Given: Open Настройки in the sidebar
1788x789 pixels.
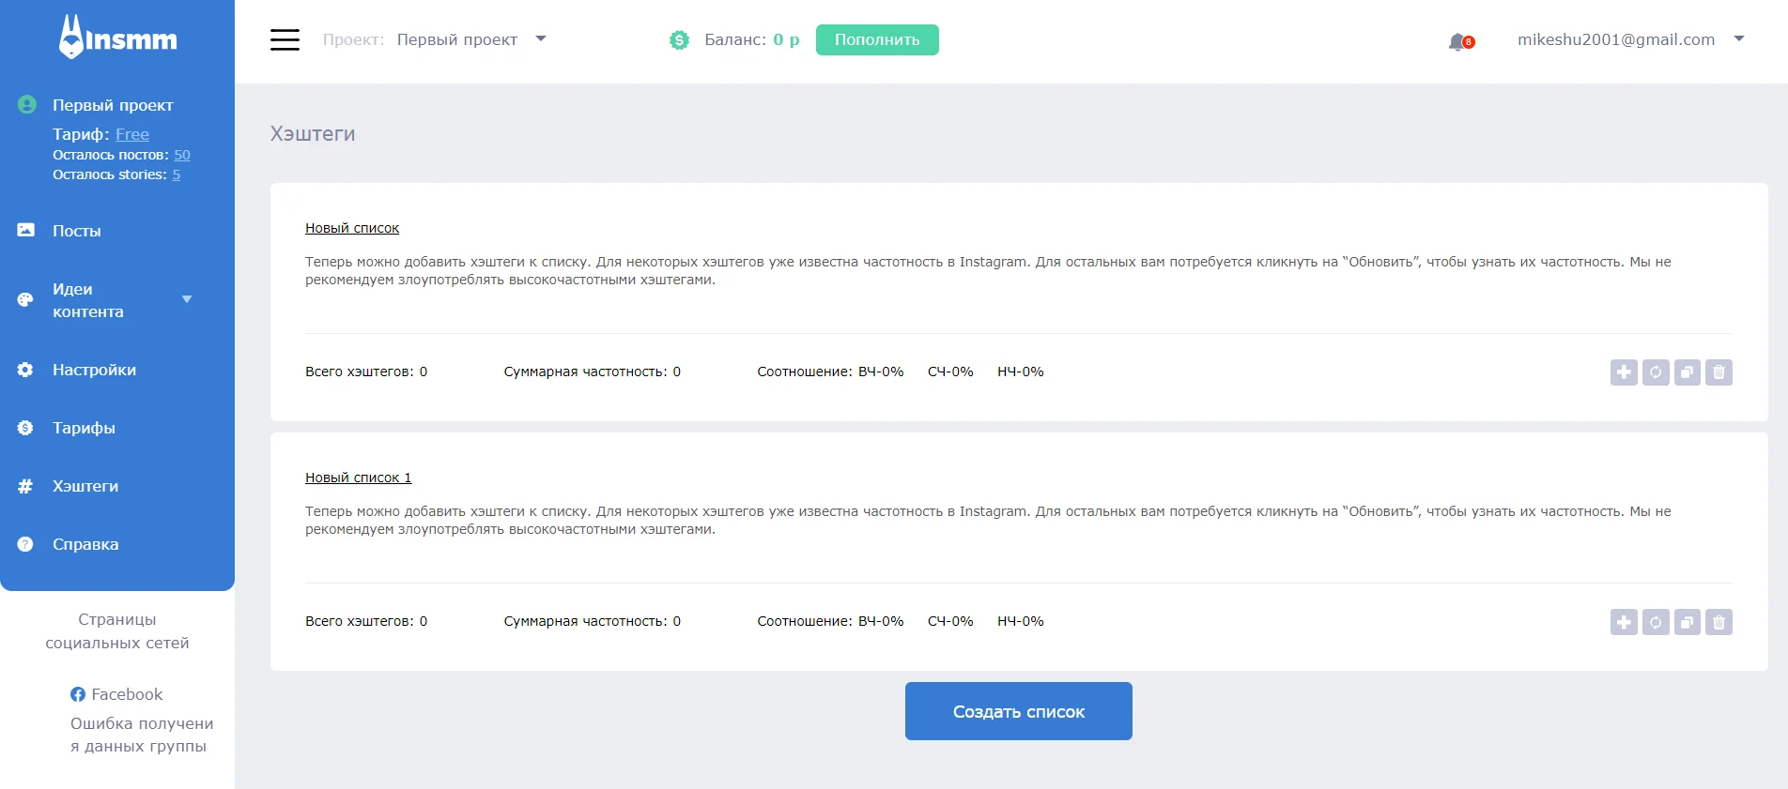Looking at the screenshot, I should (x=94, y=370).
